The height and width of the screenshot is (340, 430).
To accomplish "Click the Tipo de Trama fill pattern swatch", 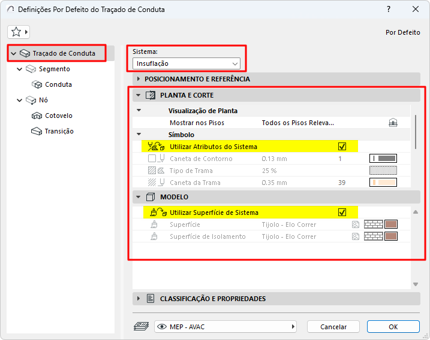I will [383, 170].
